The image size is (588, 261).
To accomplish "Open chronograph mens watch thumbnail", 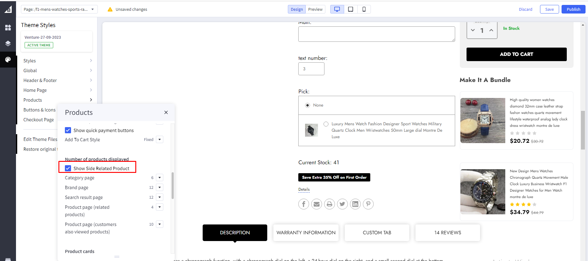I will [x=483, y=192].
